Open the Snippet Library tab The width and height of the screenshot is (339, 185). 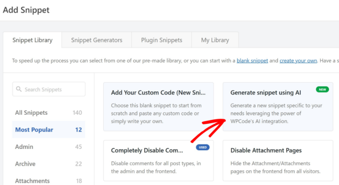tap(32, 40)
